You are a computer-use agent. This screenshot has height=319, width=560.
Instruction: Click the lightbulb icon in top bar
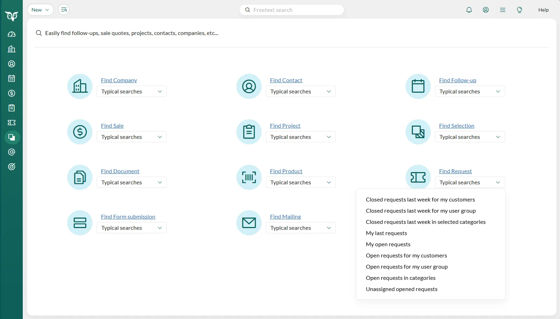pyautogui.click(x=519, y=10)
